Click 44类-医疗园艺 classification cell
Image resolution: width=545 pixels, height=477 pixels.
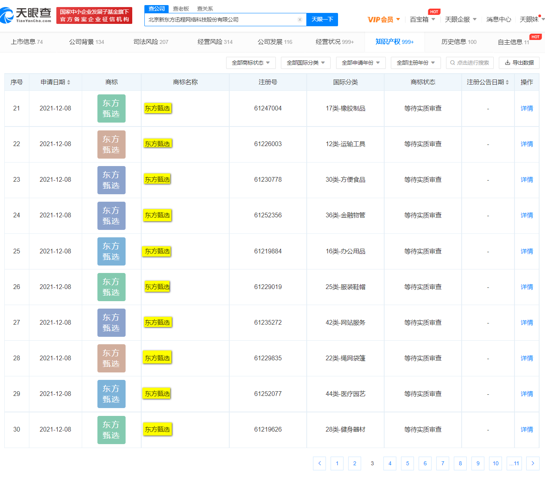coord(345,394)
